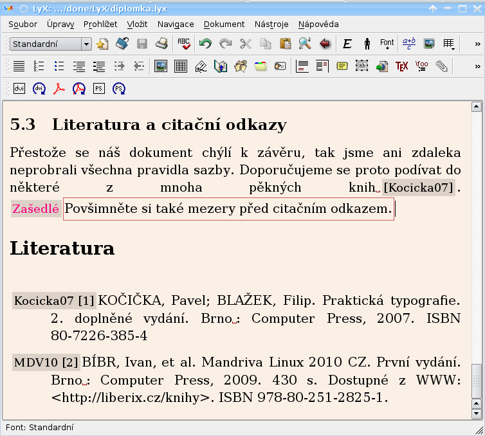Image resolution: width=485 pixels, height=436 pixels.
Task: Open the Standardní paragraph style dropdown
Action: (x=51, y=44)
